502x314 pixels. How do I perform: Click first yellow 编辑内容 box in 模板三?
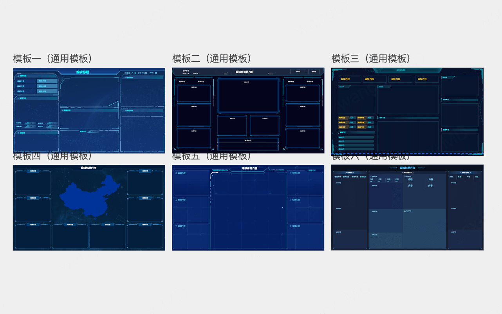coord(349,79)
